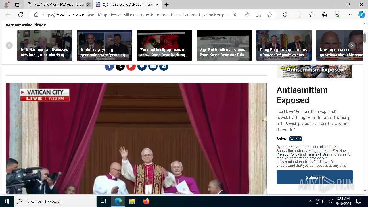
Task: Play Zoomed in clip Karen Read video
Action: 164,45
